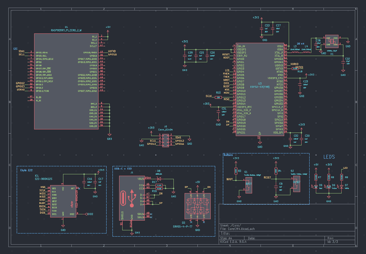Image resolution: width=366 pixels, height=254 pixels.
Task: Select resistor R7 in LED section
Action: [x=316, y=177]
